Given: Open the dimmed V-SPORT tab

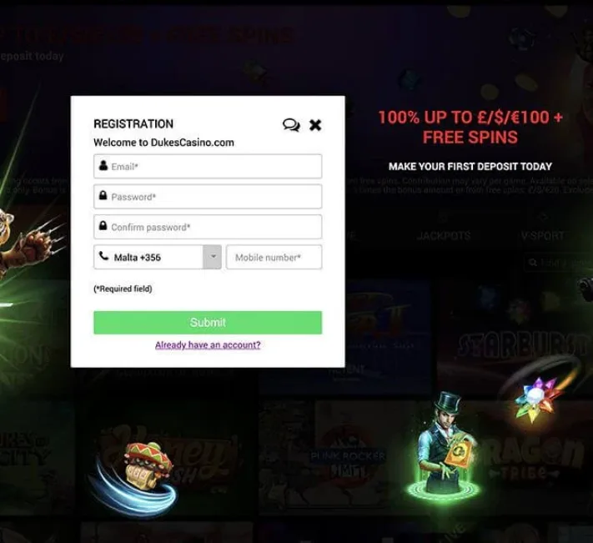Looking at the screenshot, I should 543,236.
